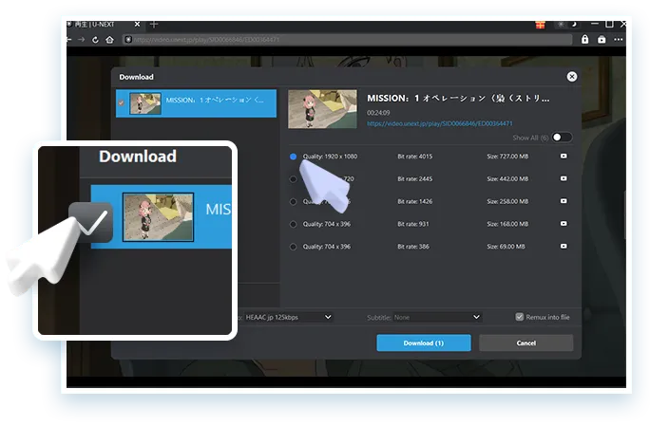Switch to light theme with the sun icon
650x426 pixels.
tap(561, 25)
